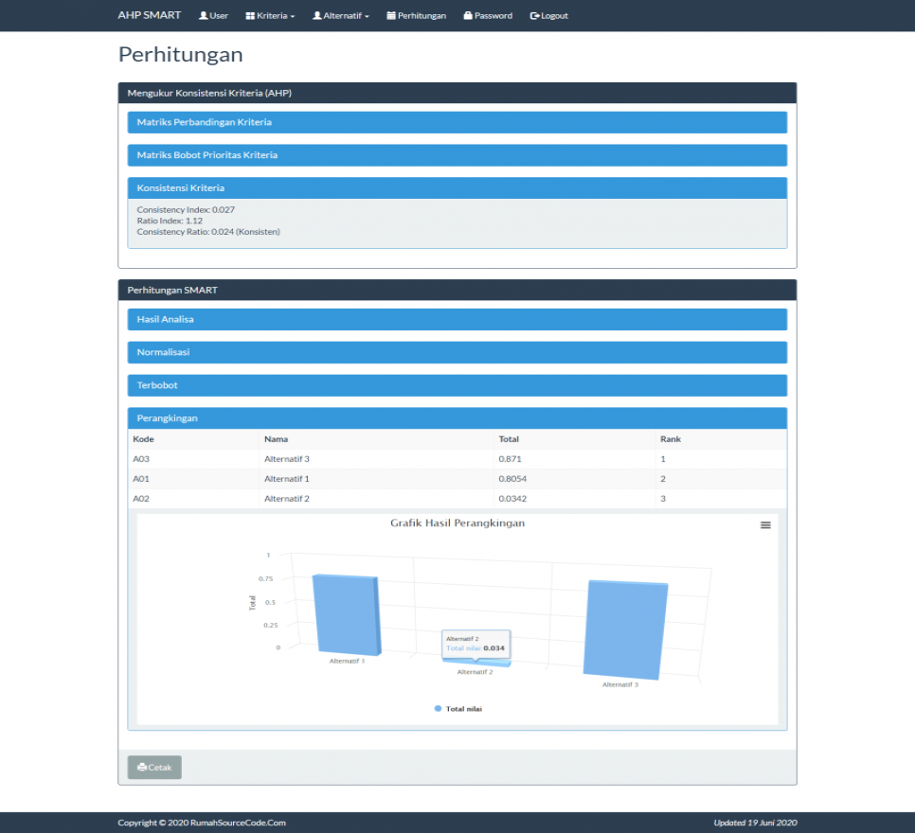Open the Alternatif dropdown menu

tap(339, 15)
